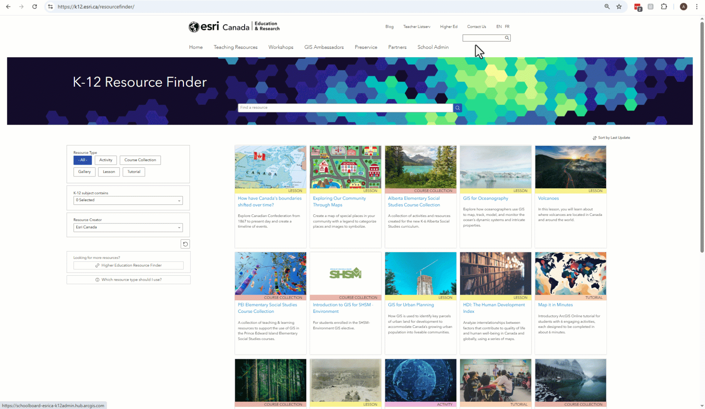705x409 pixels.
Task: Open the School Admin menu item
Action: (x=433, y=47)
